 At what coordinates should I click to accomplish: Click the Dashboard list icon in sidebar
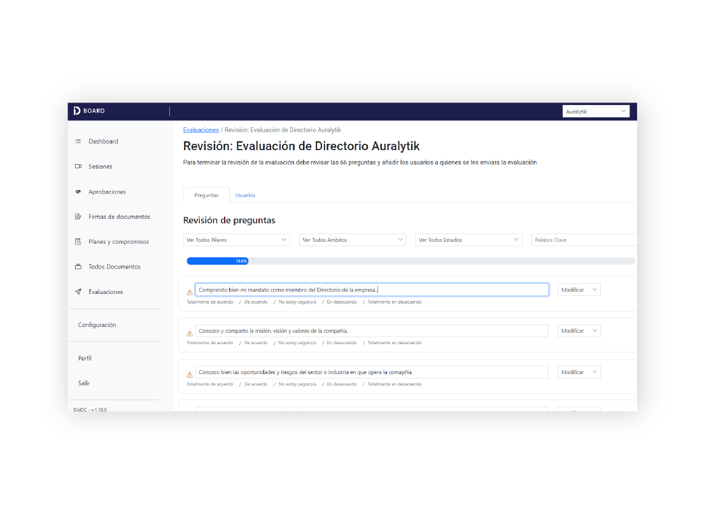point(78,141)
